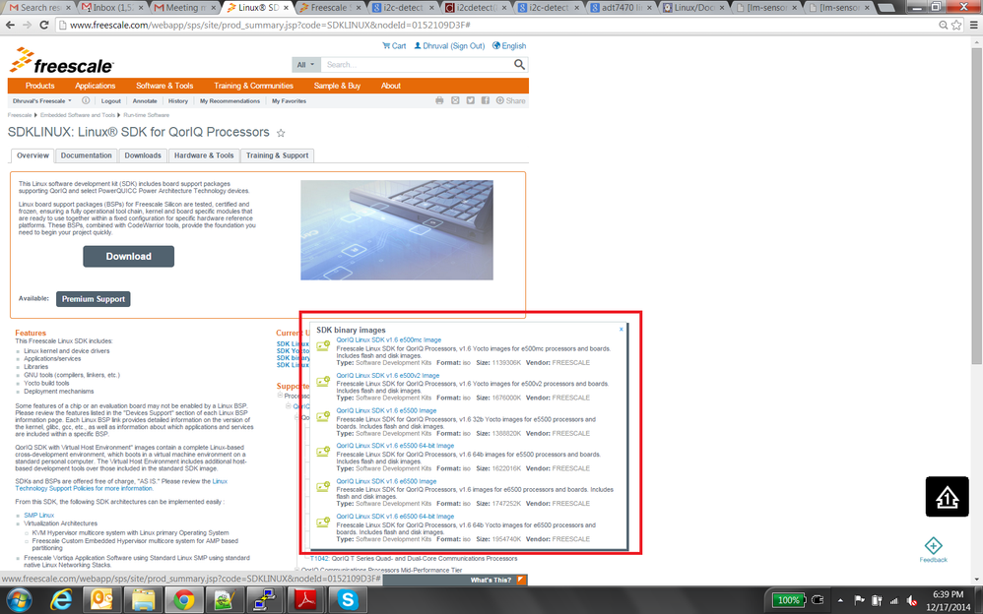The height and width of the screenshot is (614, 983).
Task: Open the Chrome menu hamburger icon
Action: click(x=973, y=25)
